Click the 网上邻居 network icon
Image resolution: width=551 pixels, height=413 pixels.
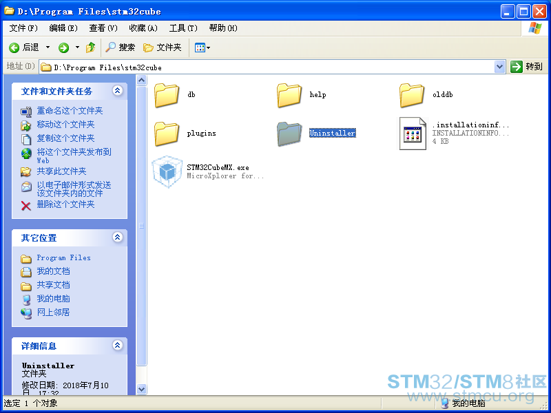[26, 313]
